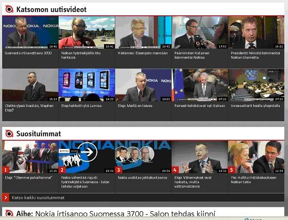Click title 'Elop: Vähennykset ovat raskaita, mutta välttämättömiä'
The width and height of the screenshot is (288, 220).
[193, 182]
